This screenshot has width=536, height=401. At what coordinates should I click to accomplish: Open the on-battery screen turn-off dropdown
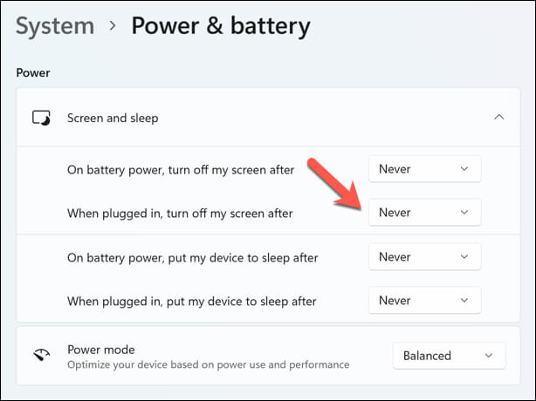[x=424, y=169]
